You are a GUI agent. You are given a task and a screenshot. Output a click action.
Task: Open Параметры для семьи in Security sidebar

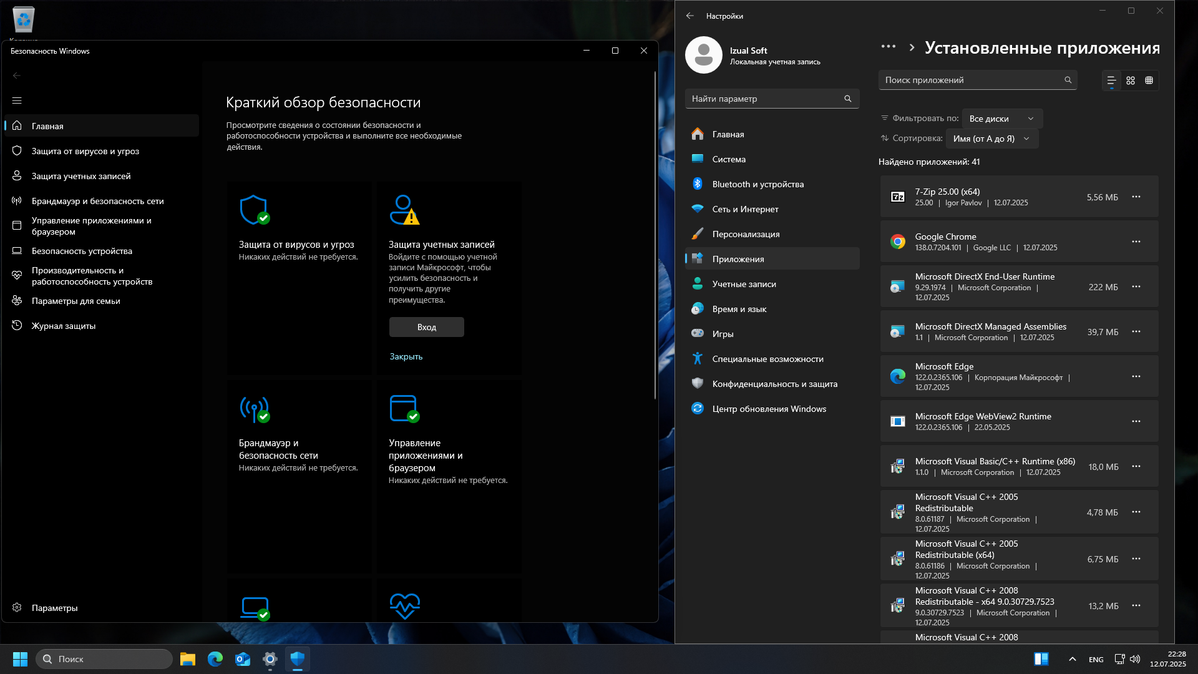tap(101, 301)
